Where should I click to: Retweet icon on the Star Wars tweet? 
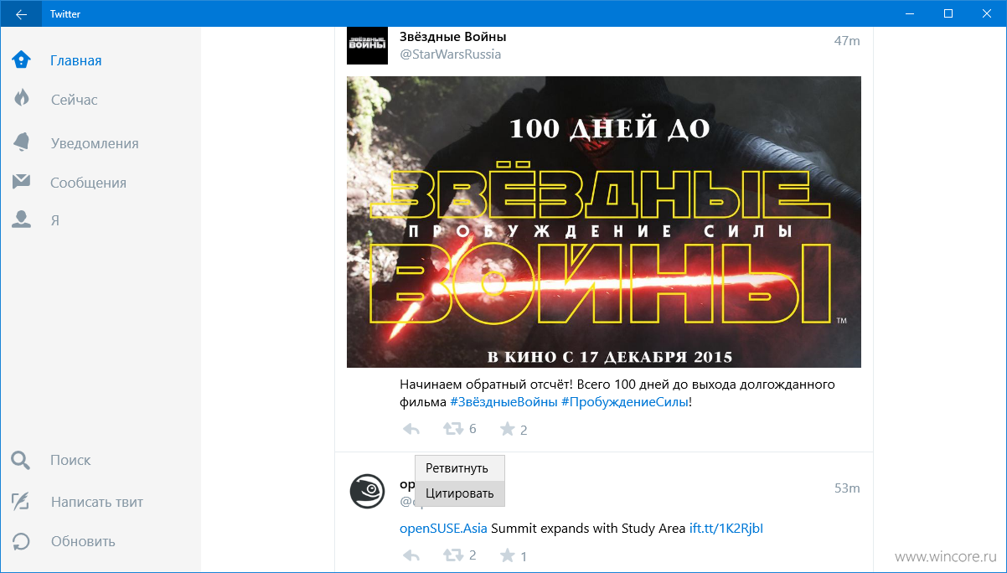[x=453, y=429]
